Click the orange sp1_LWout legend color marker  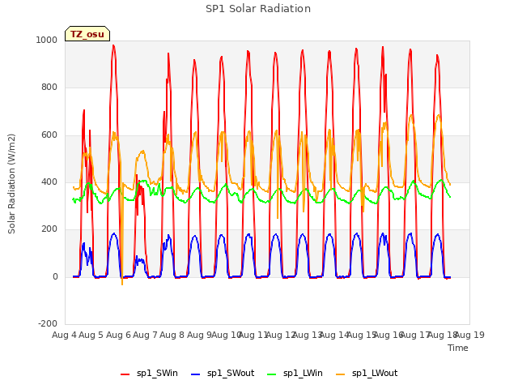tap(340, 374)
